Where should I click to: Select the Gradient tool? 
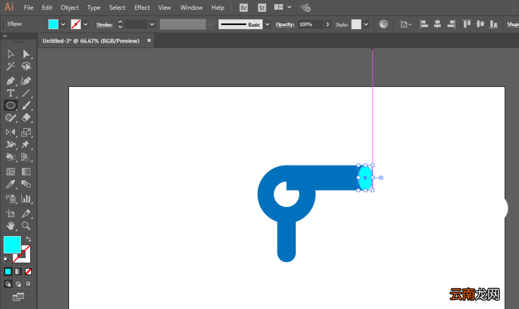(26, 171)
